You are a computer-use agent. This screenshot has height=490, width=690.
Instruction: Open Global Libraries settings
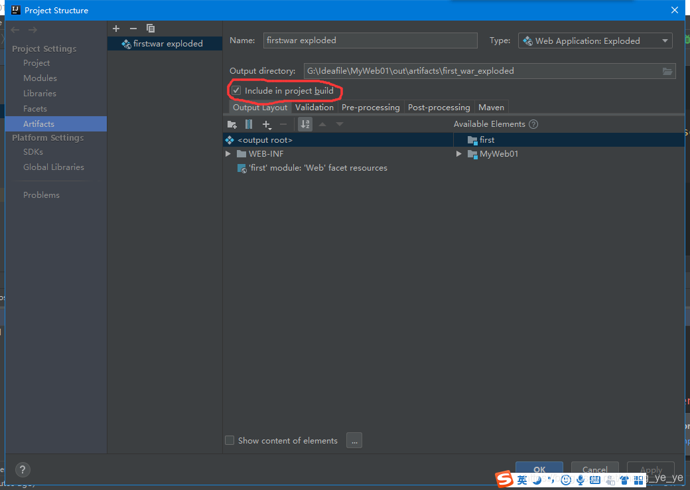[x=54, y=167]
